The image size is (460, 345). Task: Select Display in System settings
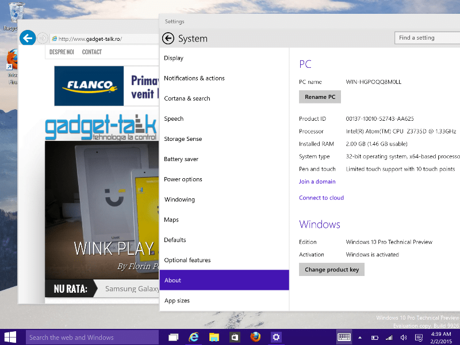224,58
